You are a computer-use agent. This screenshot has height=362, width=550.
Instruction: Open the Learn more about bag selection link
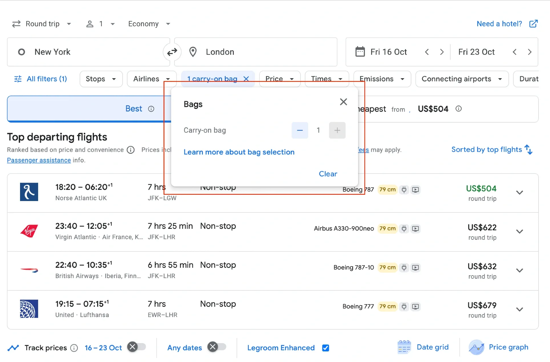coord(239,152)
